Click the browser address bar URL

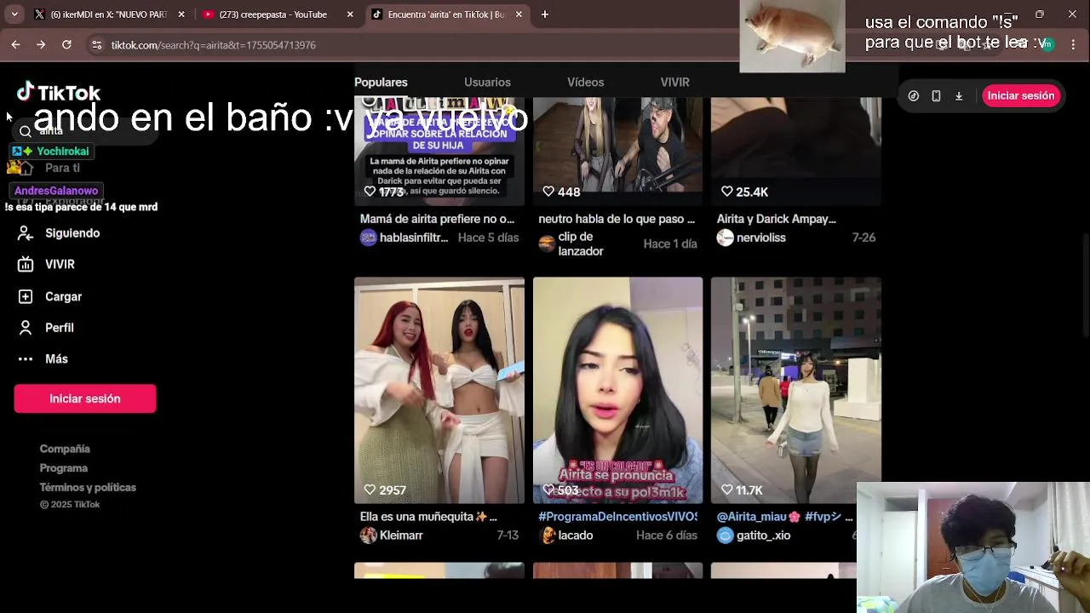[214, 45]
